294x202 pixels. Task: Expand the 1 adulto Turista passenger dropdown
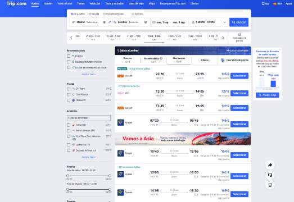coord(209,22)
